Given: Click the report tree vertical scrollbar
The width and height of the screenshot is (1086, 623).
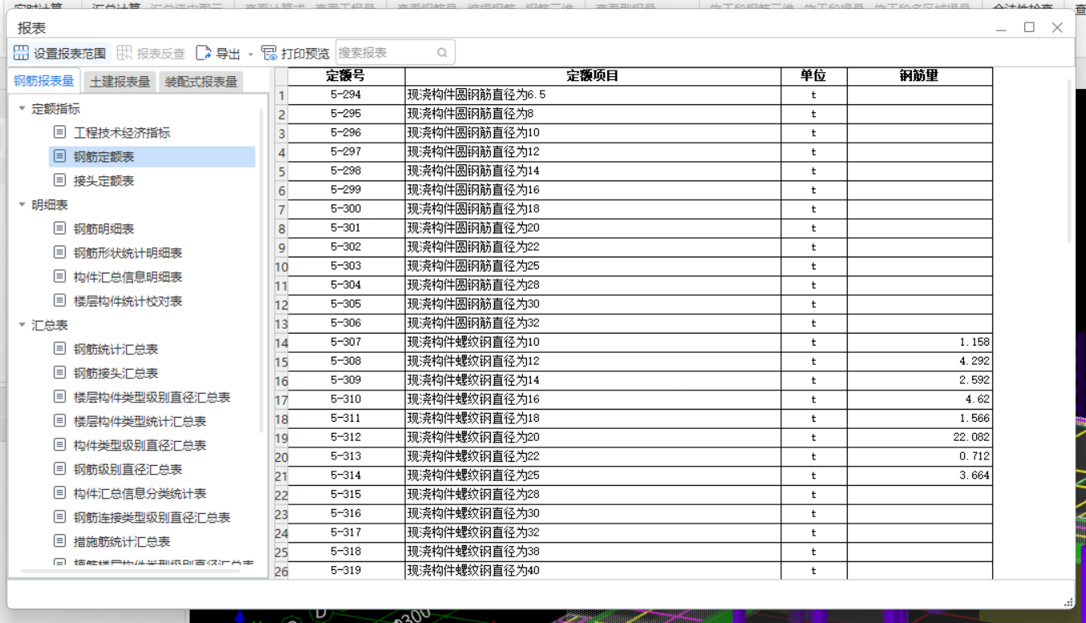Looking at the screenshot, I should point(261,270).
